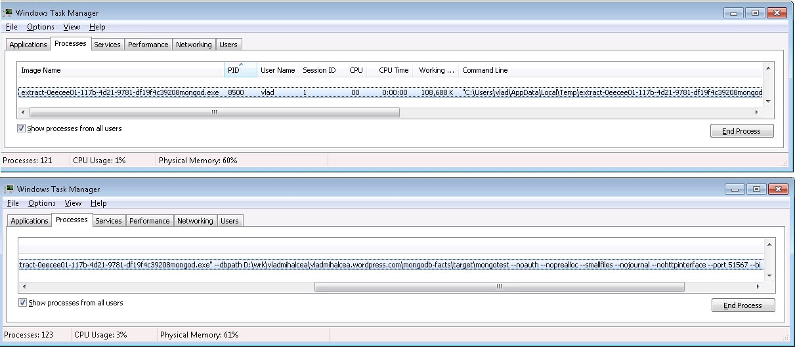Click Task Manager icon in top title bar
795x348 pixels.
(x=9, y=12)
